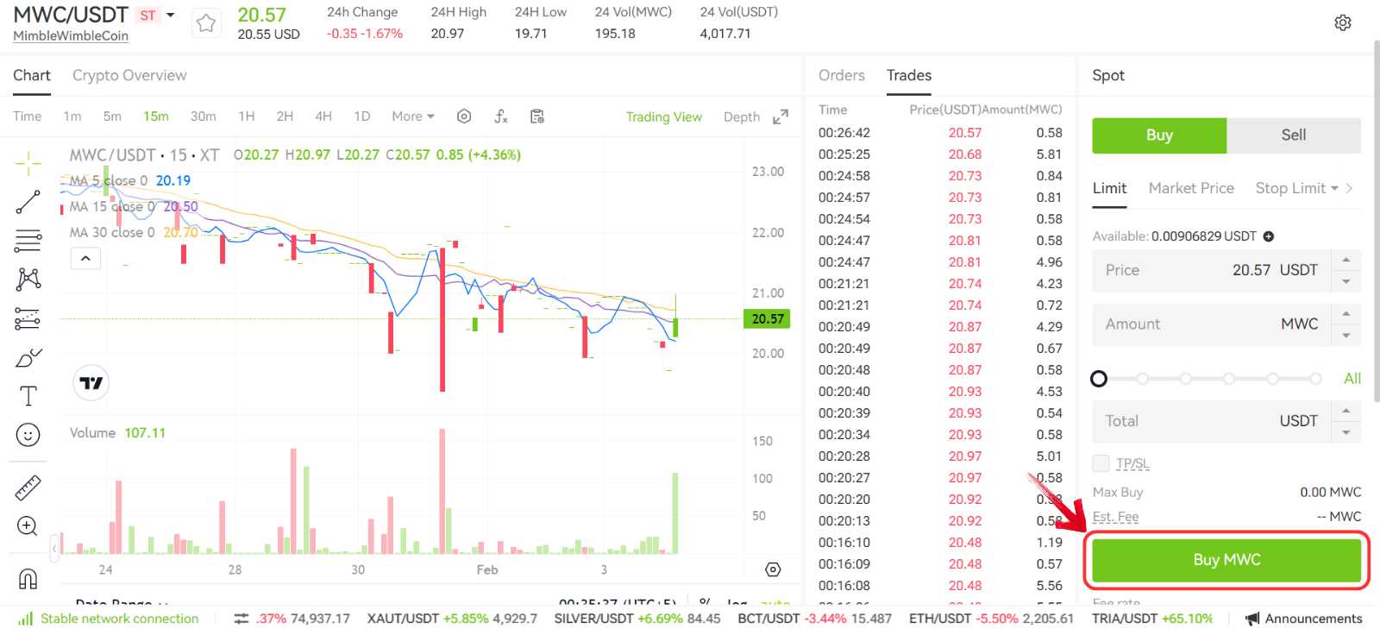Select the 5m timeframe
1380x629 pixels.
[112, 116]
